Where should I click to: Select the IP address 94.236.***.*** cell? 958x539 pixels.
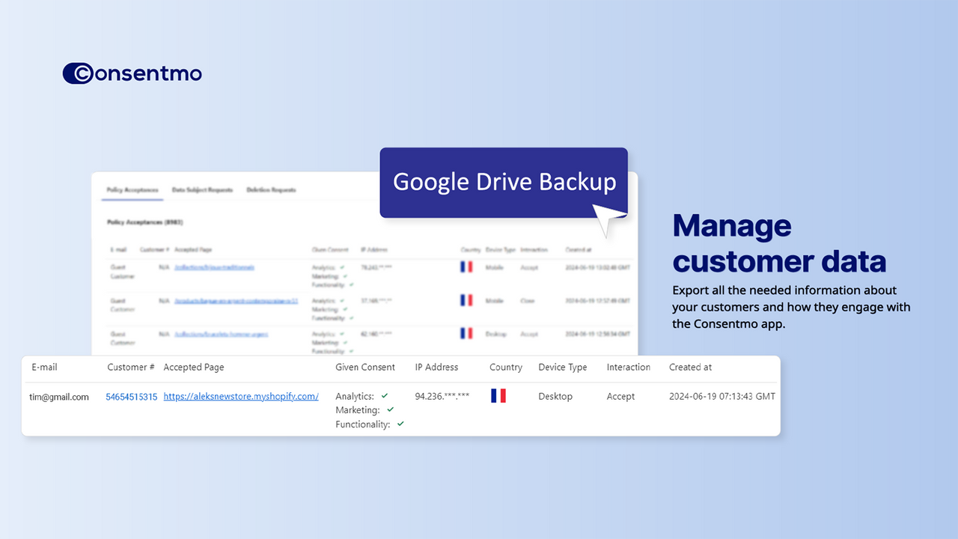coord(442,396)
